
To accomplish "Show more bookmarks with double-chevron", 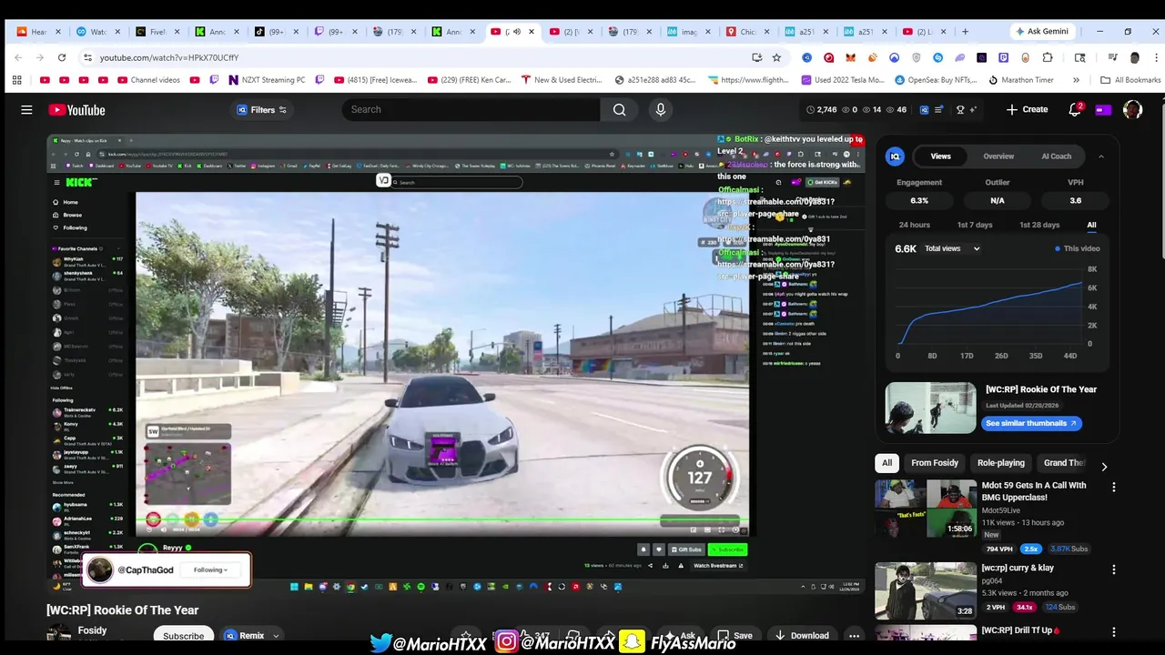I will coord(1076,80).
